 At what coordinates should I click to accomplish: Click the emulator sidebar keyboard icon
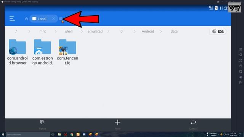coord(241,49)
